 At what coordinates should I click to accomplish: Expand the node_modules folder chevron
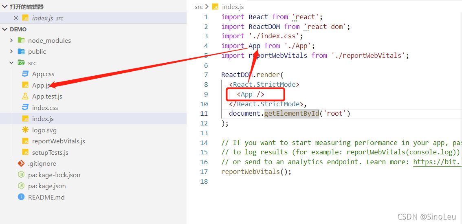[x=11, y=40]
